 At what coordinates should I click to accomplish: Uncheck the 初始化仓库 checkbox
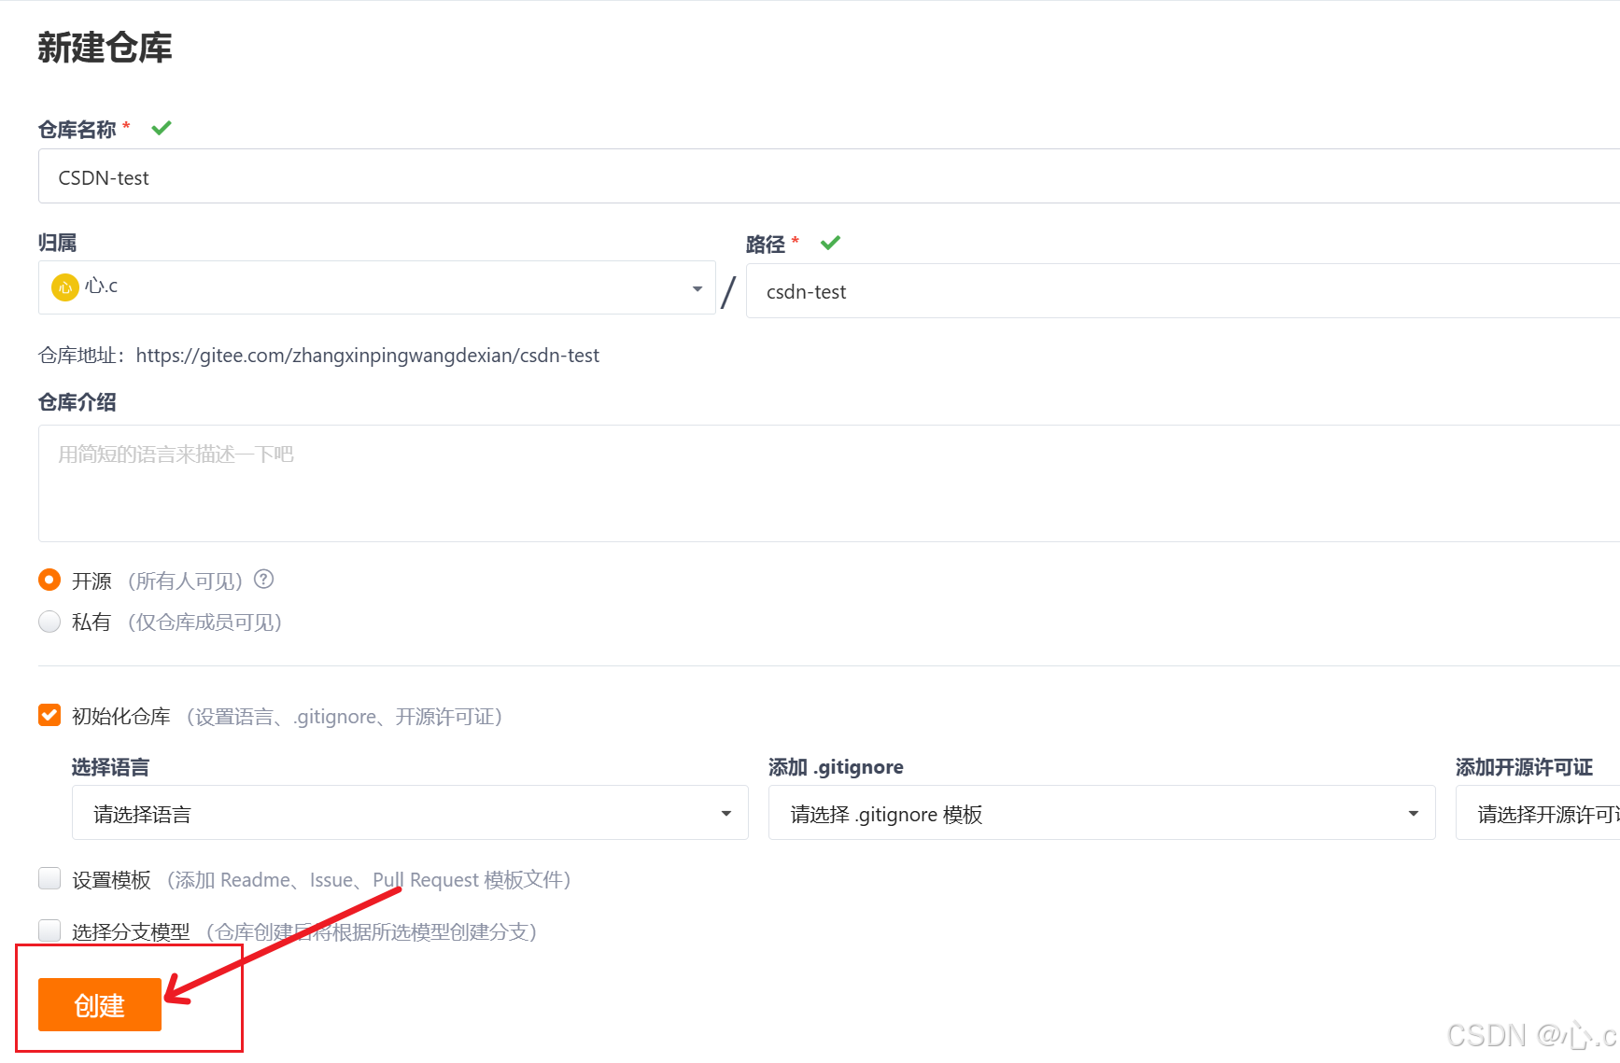[49, 715]
